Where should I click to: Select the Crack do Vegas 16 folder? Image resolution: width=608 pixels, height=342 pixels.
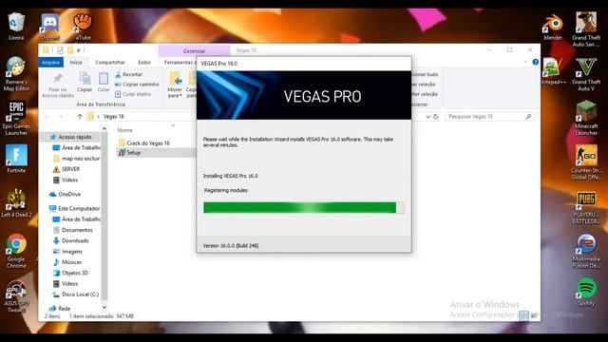(143, 142)
